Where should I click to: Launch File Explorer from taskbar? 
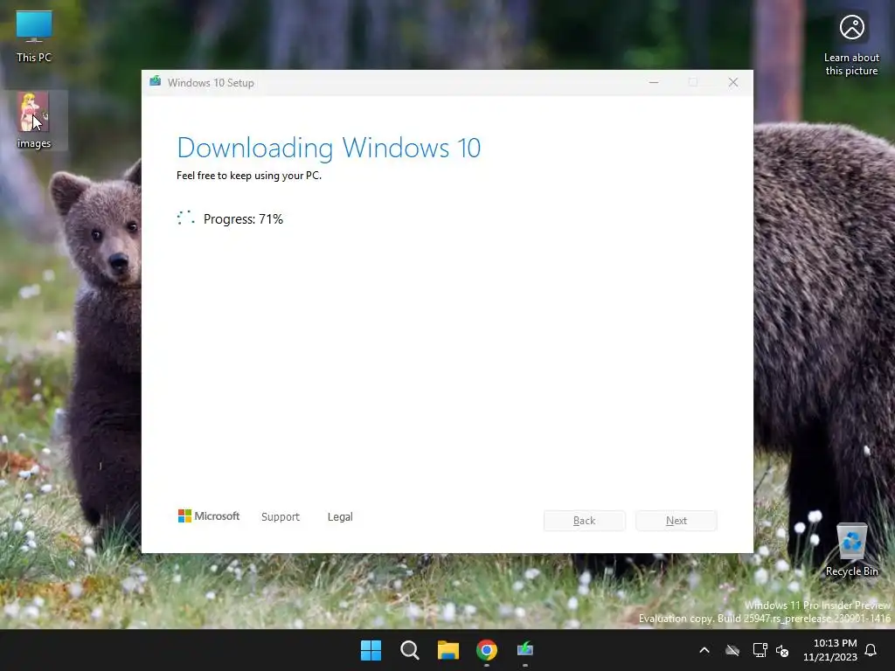click(448, 650)
